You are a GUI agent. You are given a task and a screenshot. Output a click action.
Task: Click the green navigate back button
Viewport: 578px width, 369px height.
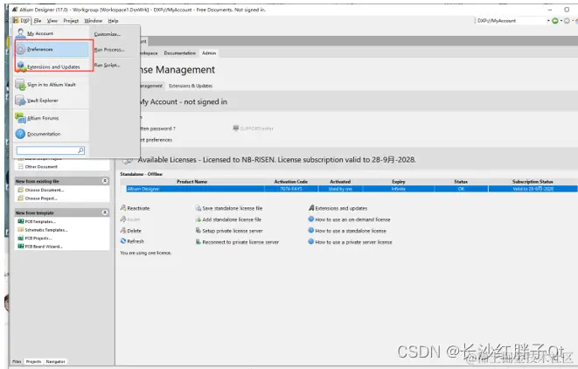click(554, 21)
